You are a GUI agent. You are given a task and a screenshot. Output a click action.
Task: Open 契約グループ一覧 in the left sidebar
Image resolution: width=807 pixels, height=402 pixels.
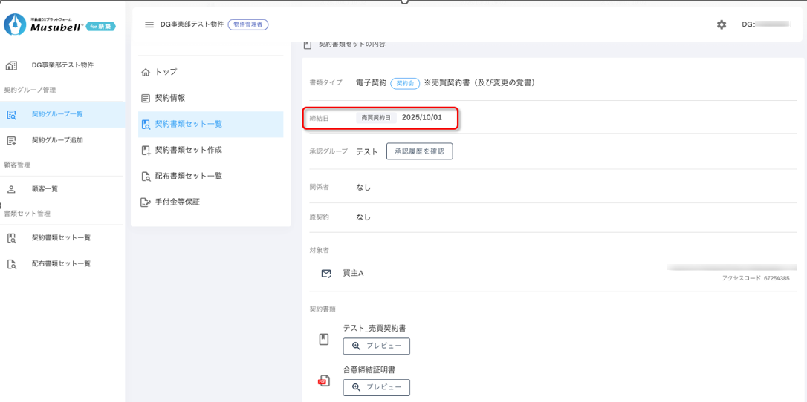[57, 114]
